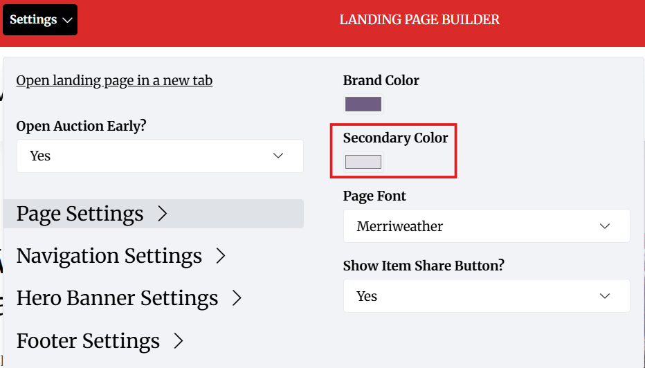Select the Page Settings menu item

click(x=80, y=214)
